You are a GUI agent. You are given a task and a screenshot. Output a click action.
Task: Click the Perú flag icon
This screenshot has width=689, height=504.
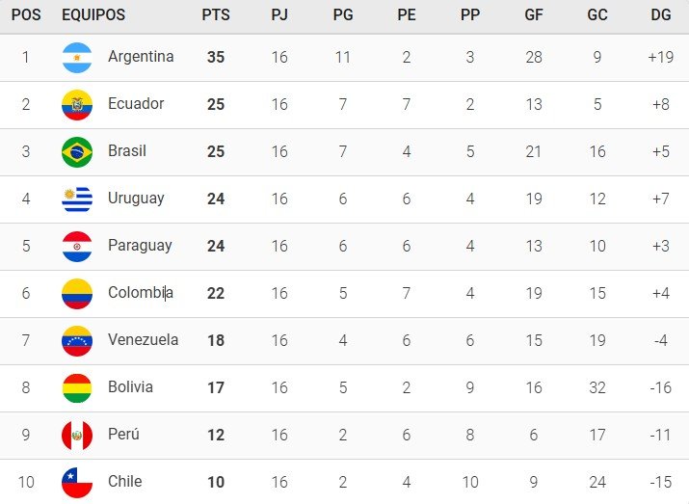point(77,436)
